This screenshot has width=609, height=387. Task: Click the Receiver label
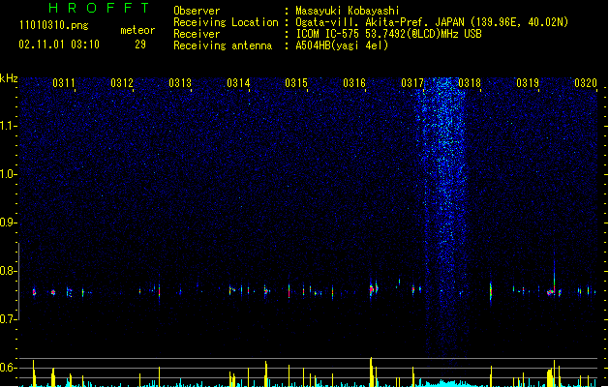[x=197, y=34]
